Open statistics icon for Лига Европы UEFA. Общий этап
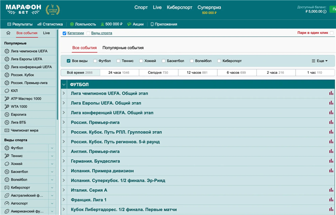336x215 pixels. [x=331, y=103]
